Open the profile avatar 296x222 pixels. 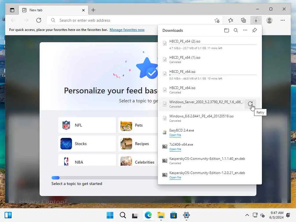pyautogui.click(x=269, y=20)
